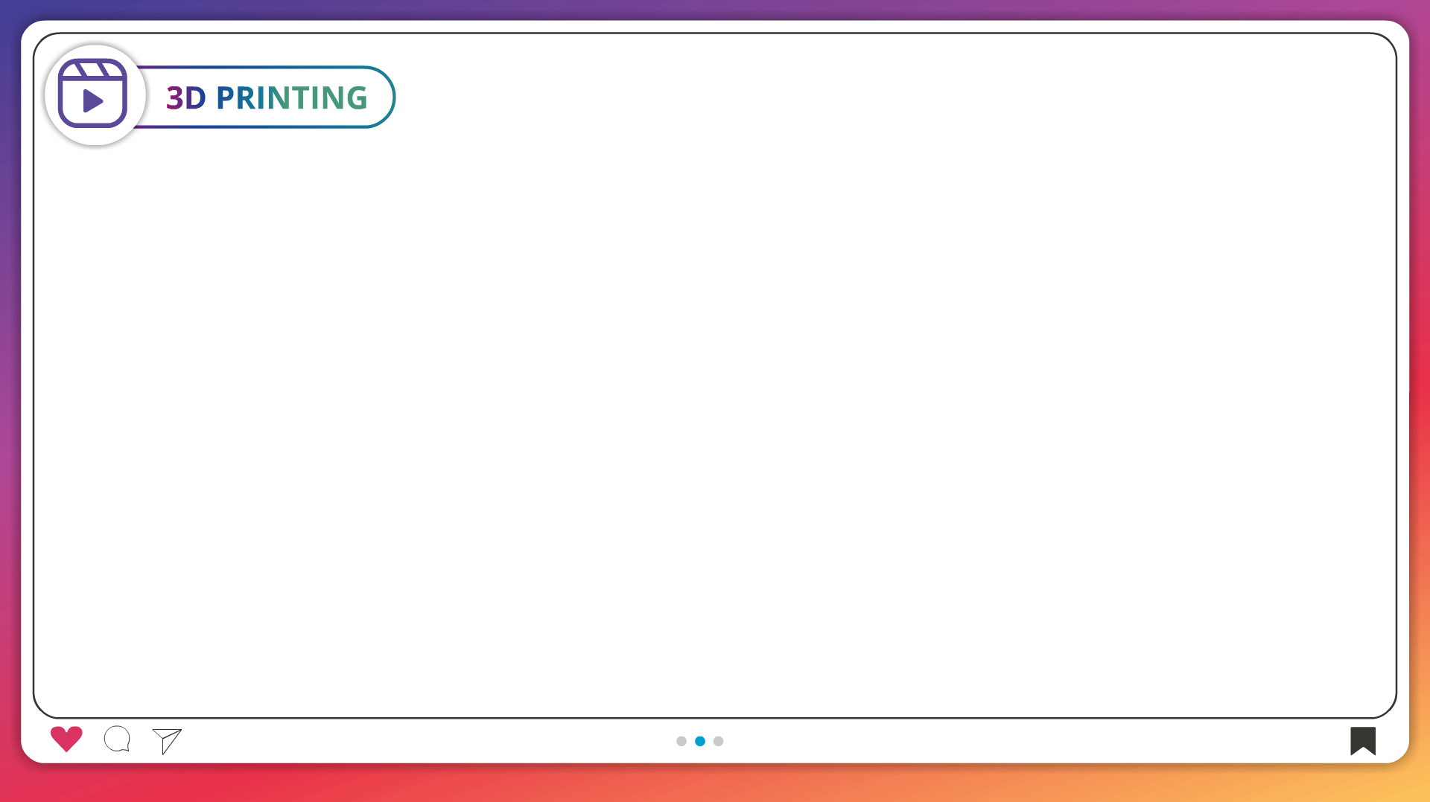
Task: Click the purple Reels video icon
Action: click(x=93, y=95)
